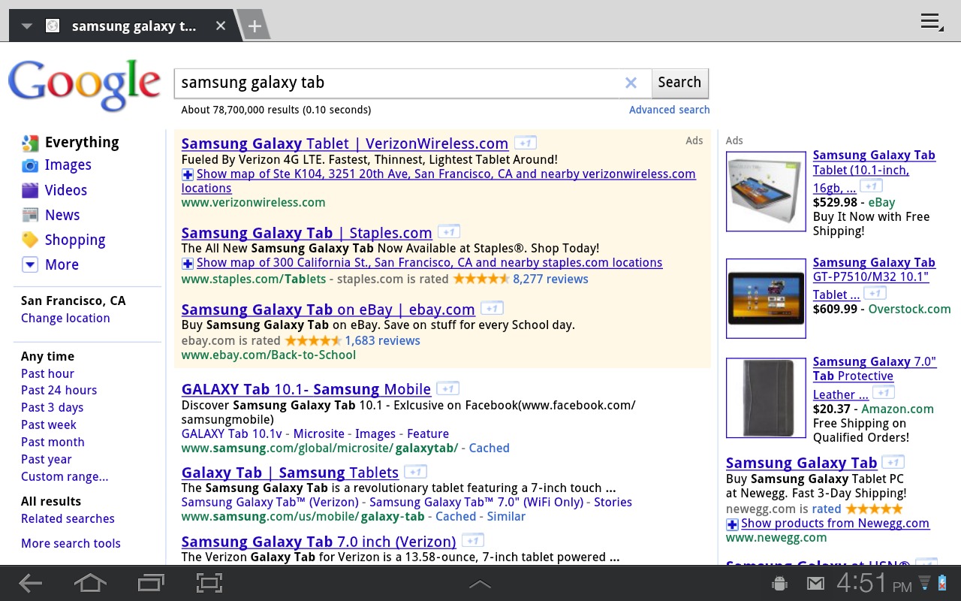
Task: Switch to Videos results
Action: pyautogui.click(x=65, y=190)
